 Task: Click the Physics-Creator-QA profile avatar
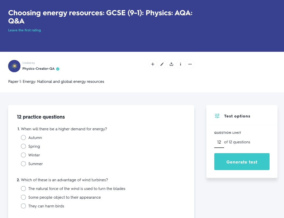(x=14, y=66)
